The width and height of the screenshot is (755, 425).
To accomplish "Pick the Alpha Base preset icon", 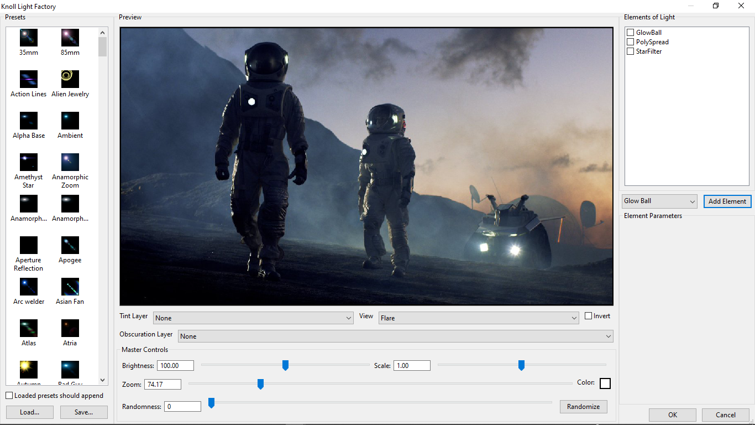I will 29,121.
